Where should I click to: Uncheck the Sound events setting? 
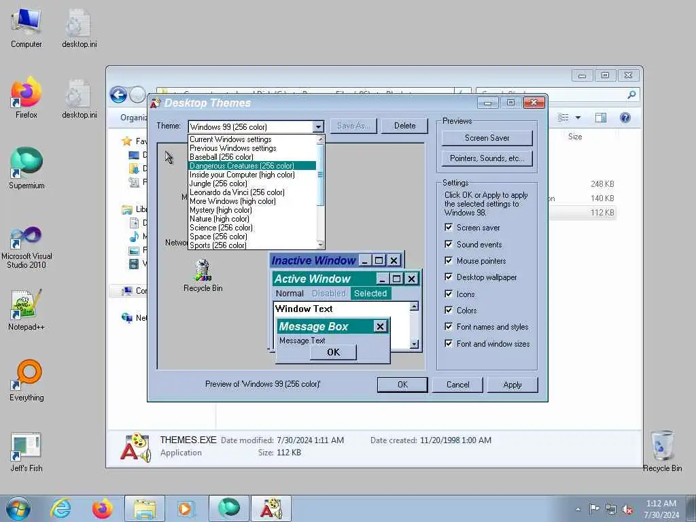tap(449, 244)
